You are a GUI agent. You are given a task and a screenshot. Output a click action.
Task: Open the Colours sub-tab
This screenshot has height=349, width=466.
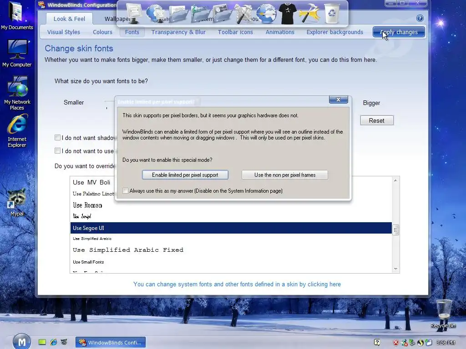click(102, 32)
